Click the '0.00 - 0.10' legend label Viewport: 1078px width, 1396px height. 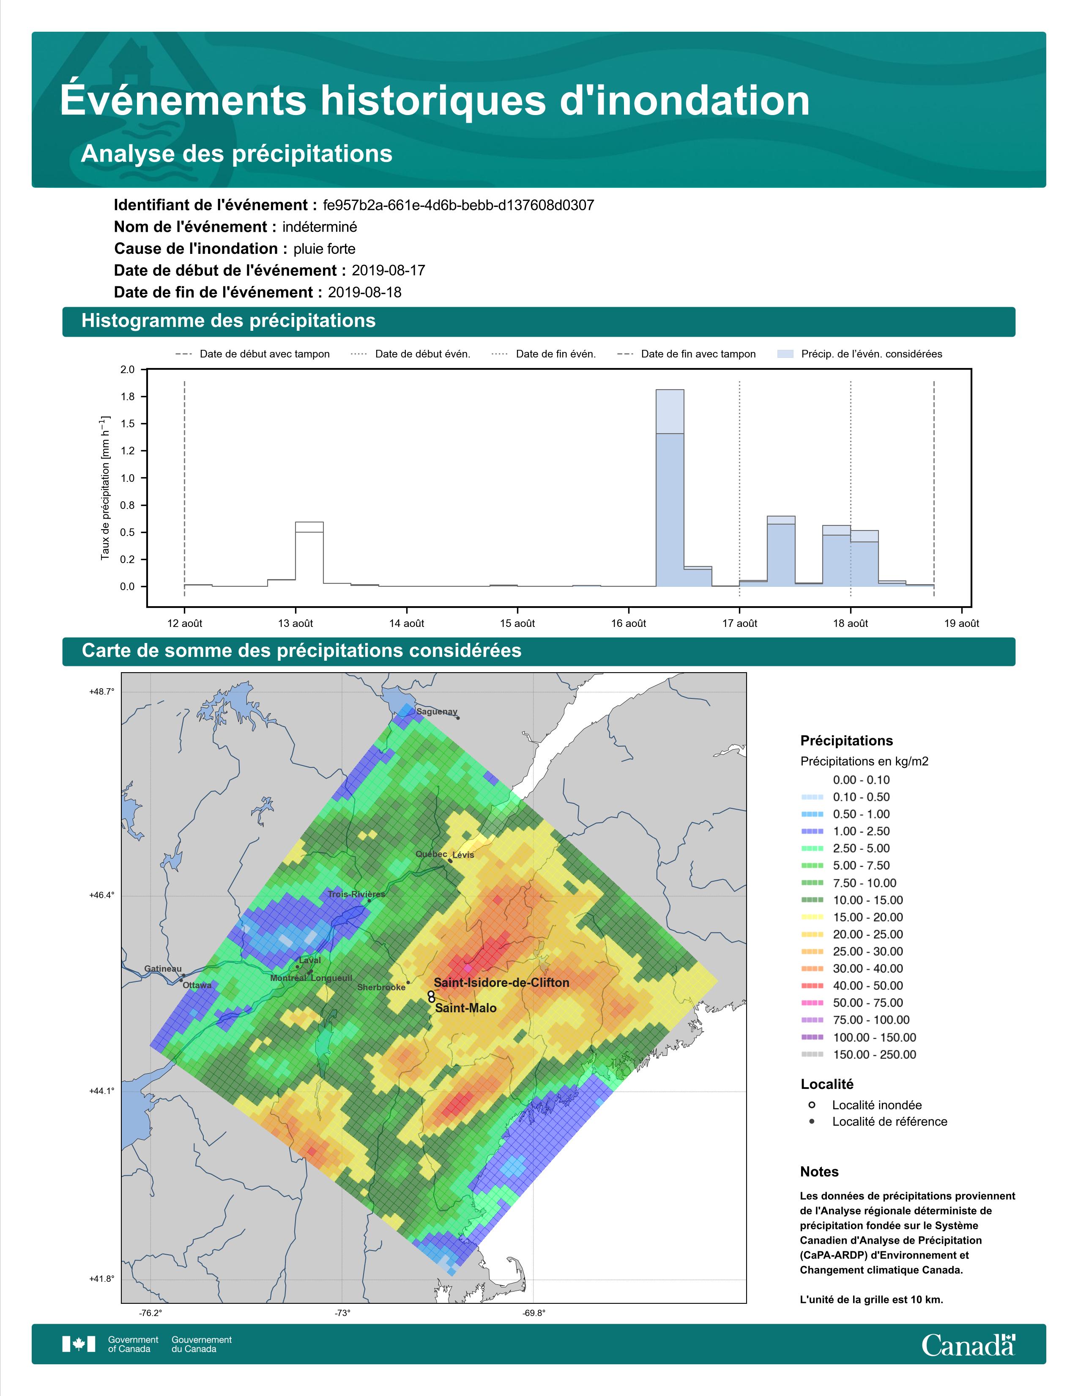tap(862, 780)
